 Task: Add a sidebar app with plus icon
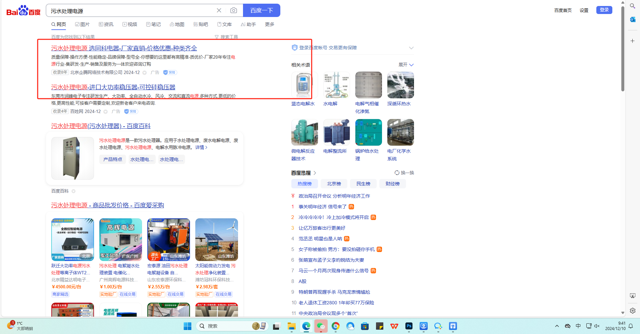tap(632, 41)
